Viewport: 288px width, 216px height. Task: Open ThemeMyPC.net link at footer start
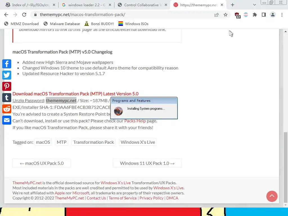(27, 183)
